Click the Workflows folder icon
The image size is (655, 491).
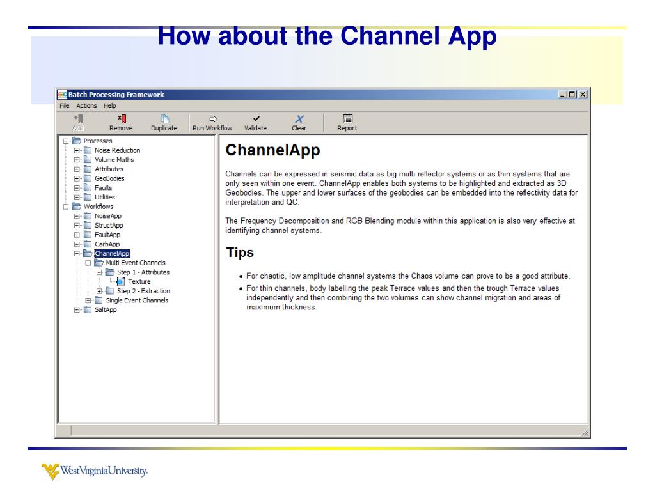point(77,207)
